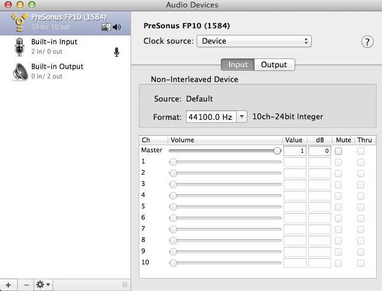This screenshot has height=291, width=382.
Task: Select the Built-in Output device row
Action: point(66,72)
